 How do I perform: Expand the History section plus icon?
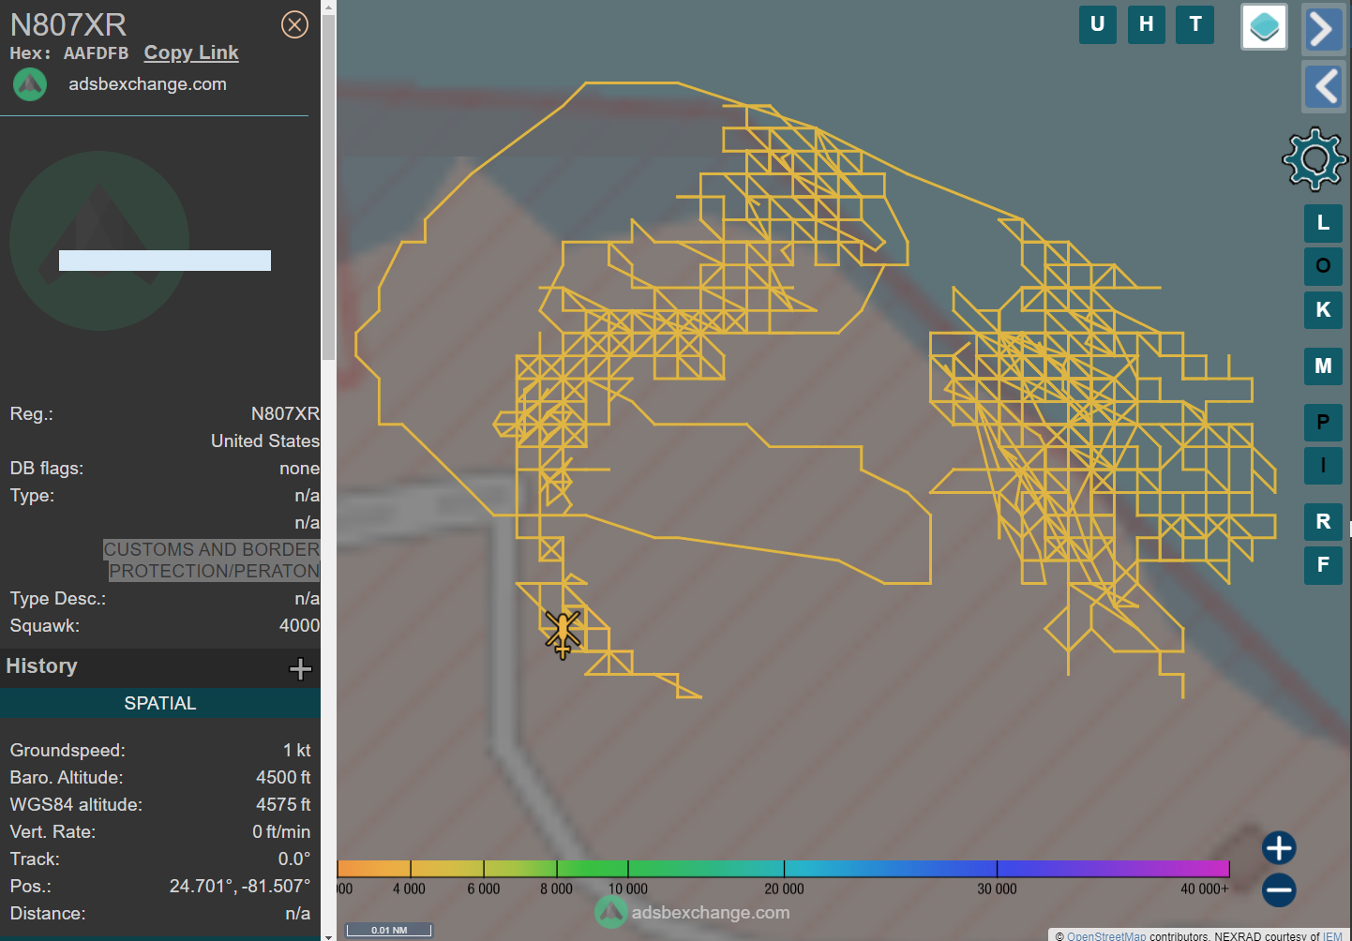[300, 668]
